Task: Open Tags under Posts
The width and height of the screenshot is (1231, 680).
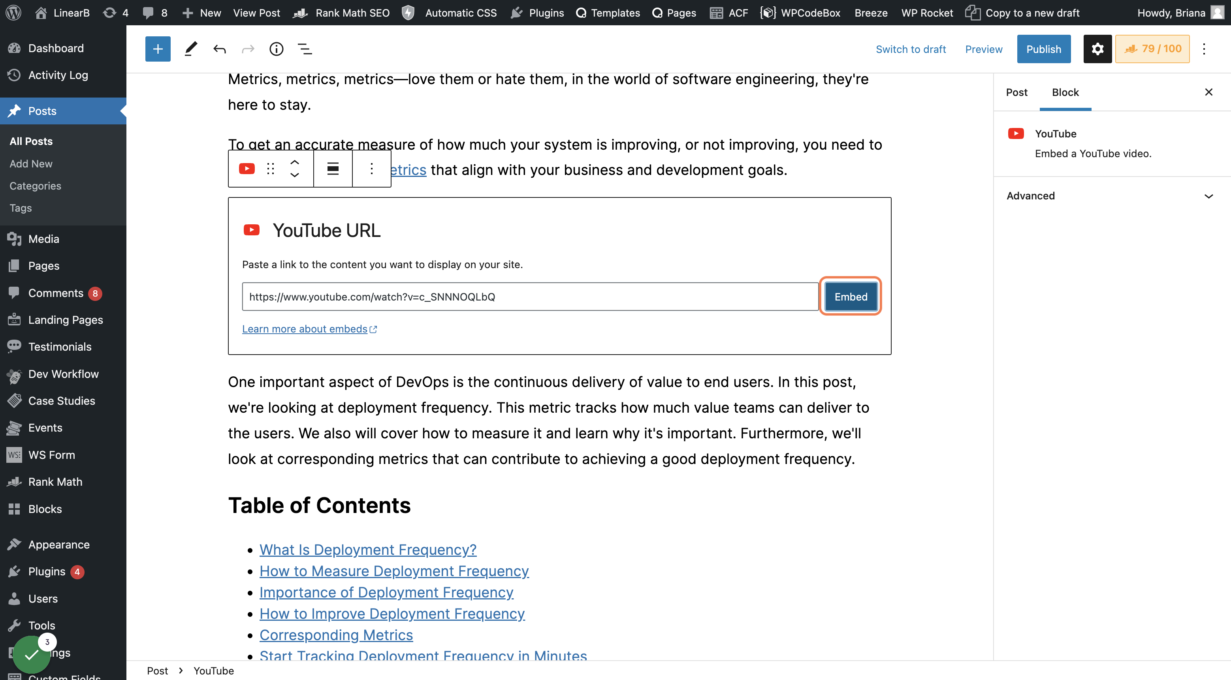Action: pyautogui.click(x=21, y=208)
